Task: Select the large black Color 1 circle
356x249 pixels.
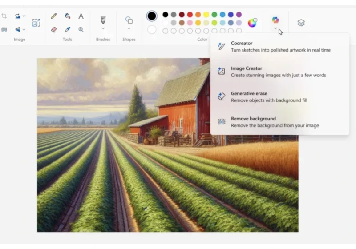Action: pos(152,16)
